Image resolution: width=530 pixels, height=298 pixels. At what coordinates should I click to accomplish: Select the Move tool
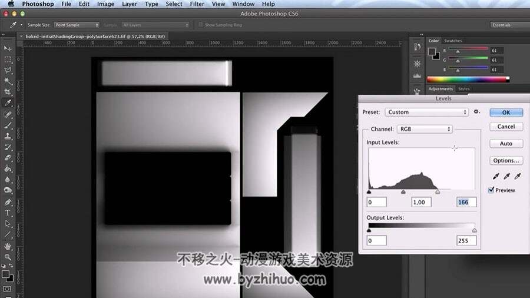[8, 49]
